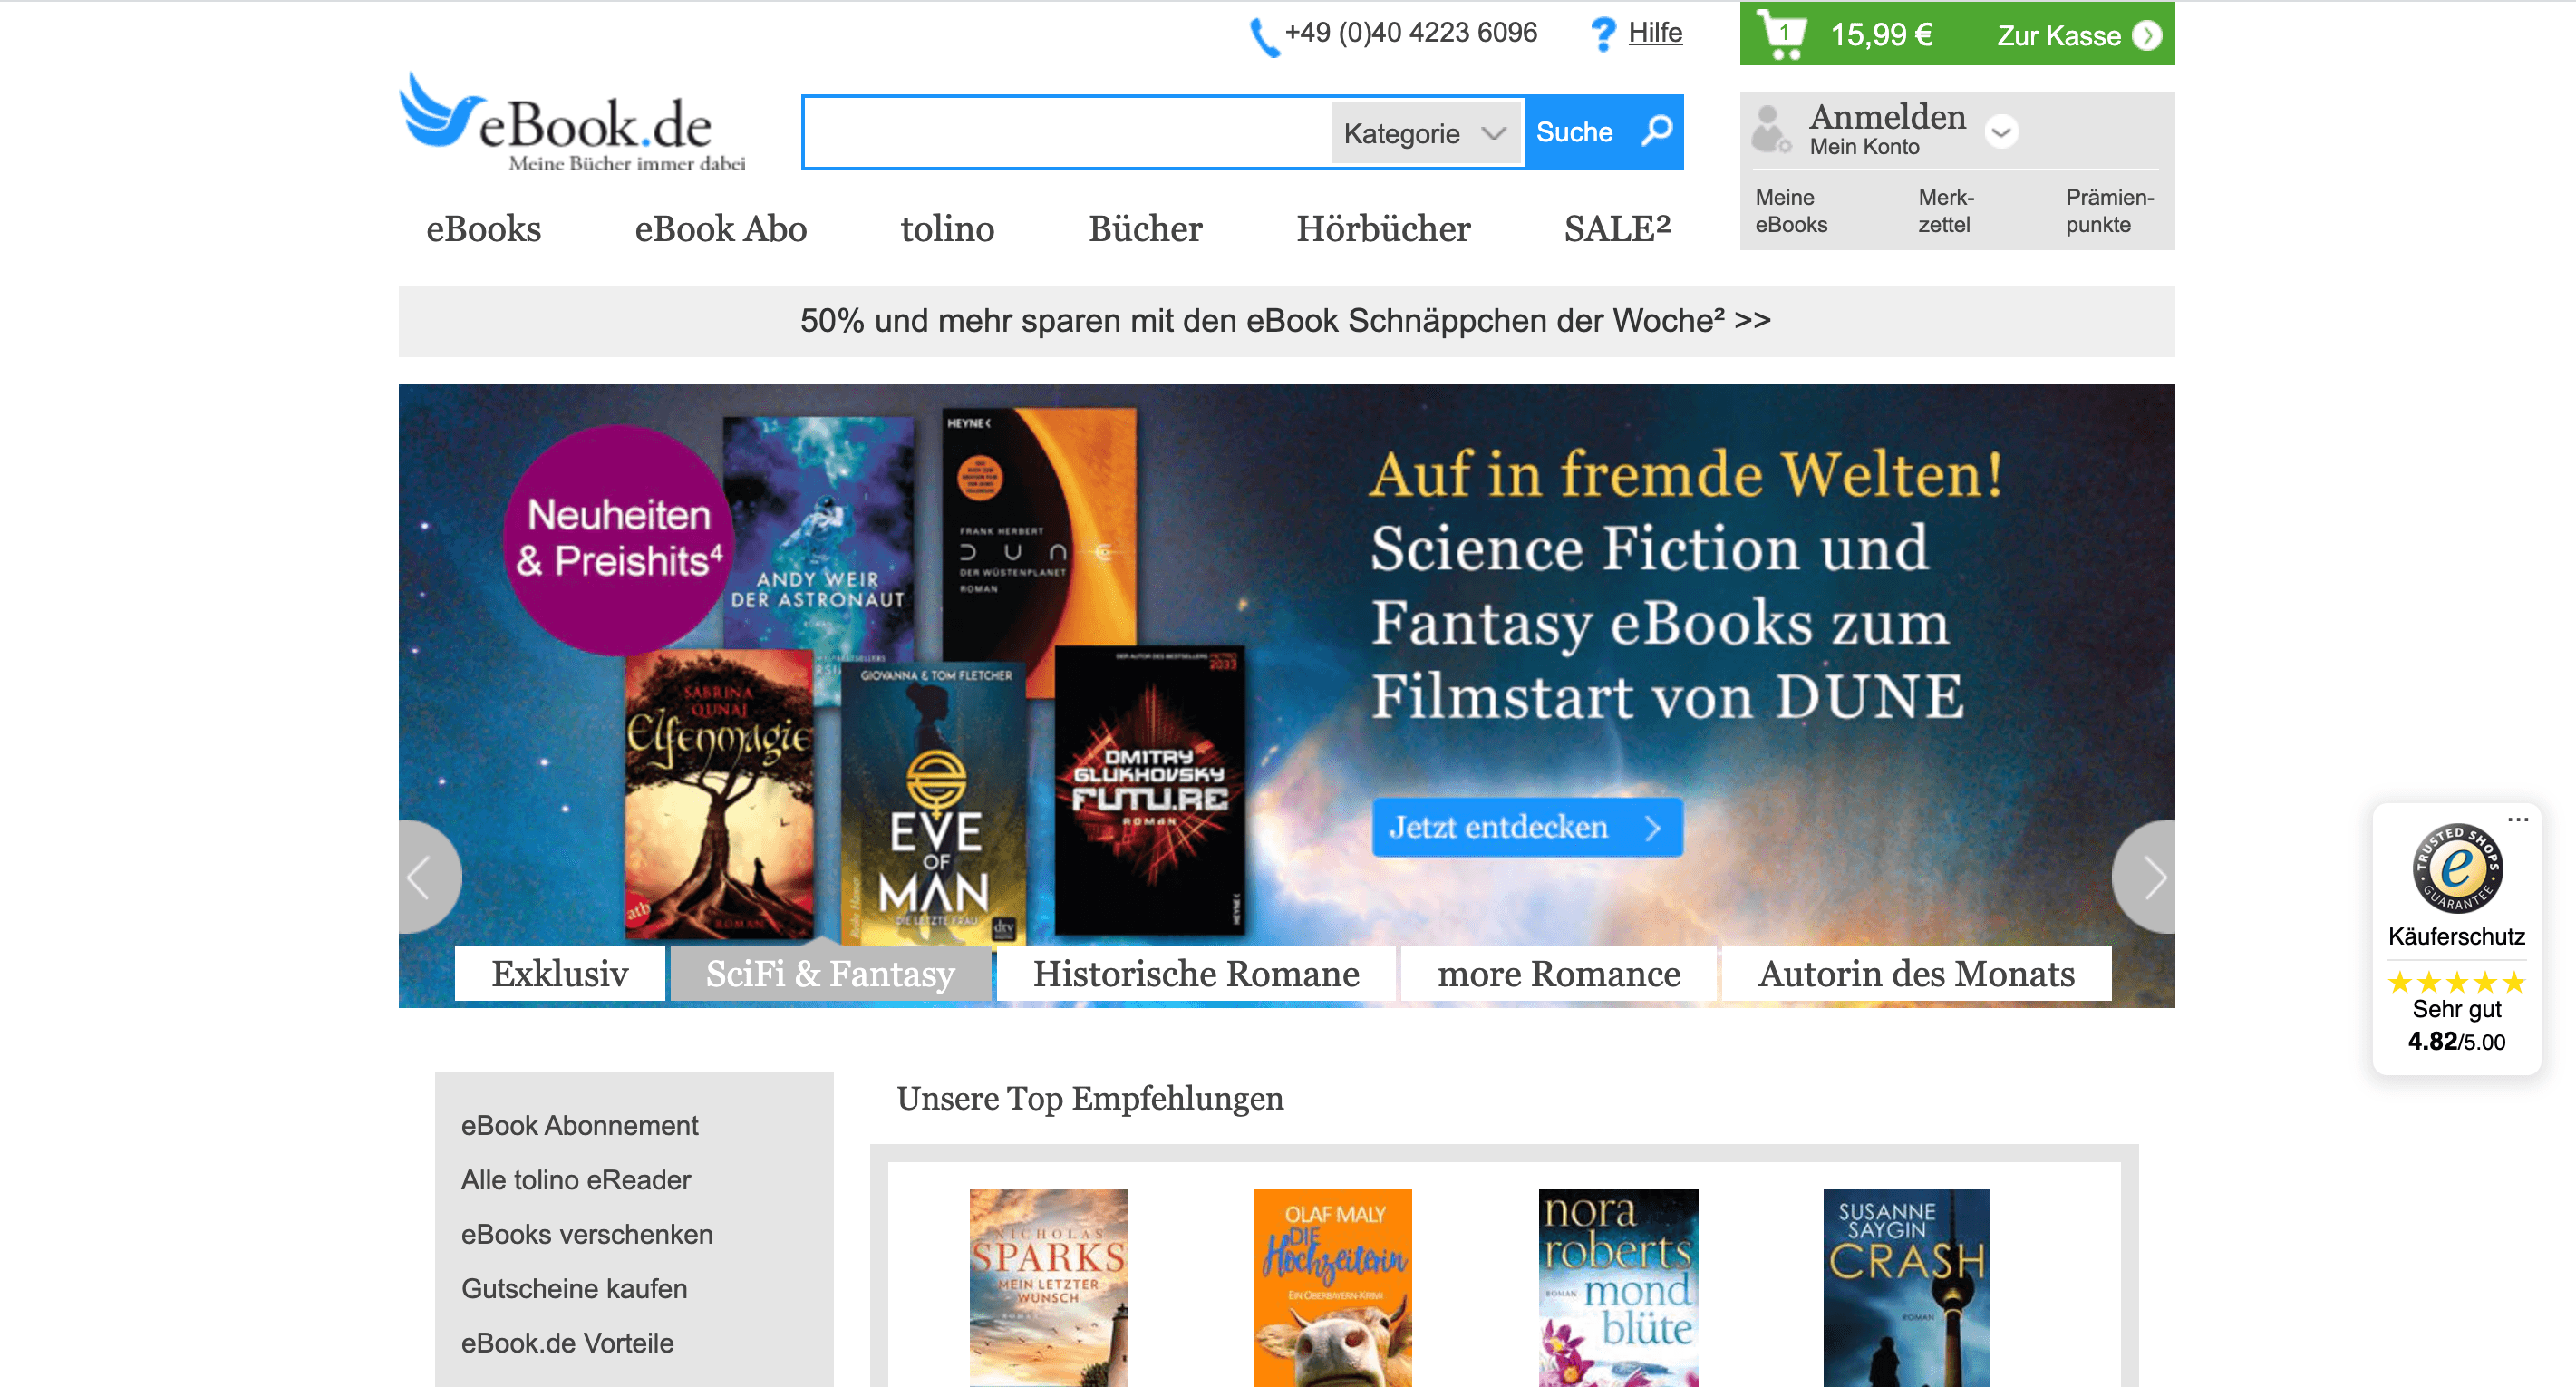The height and width of the screenshot is (1387, 2576).
Task: Click the cart total 15,99 €
Action: pos(1881,35)
